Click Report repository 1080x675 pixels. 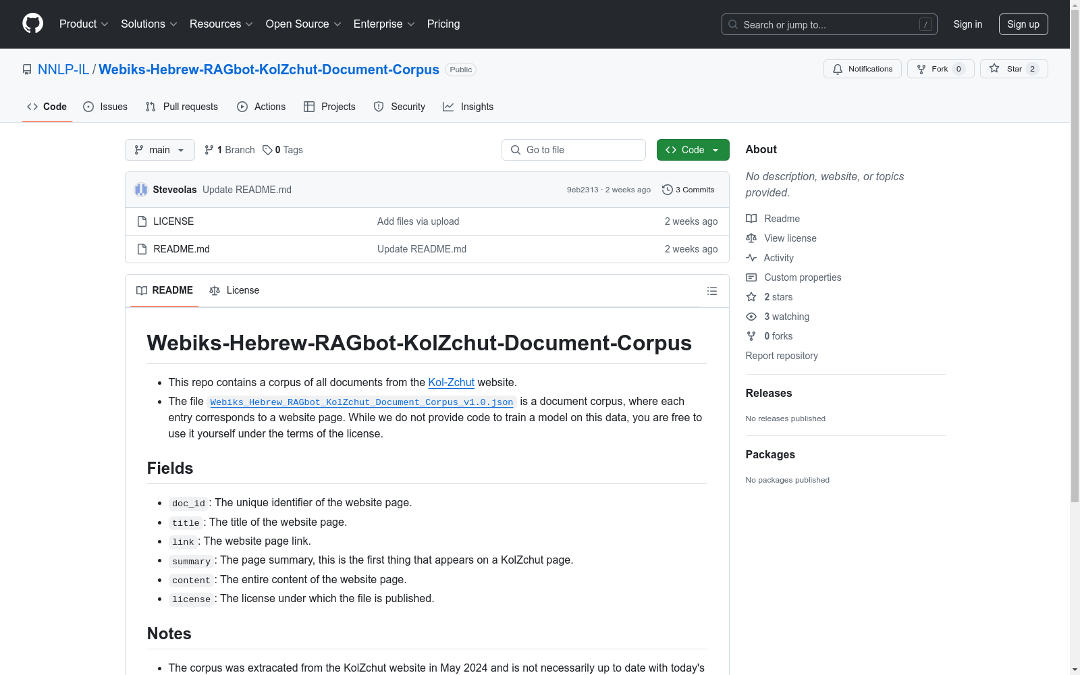point(782,356)
